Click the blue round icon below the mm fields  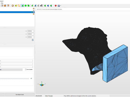click(33, 40)
